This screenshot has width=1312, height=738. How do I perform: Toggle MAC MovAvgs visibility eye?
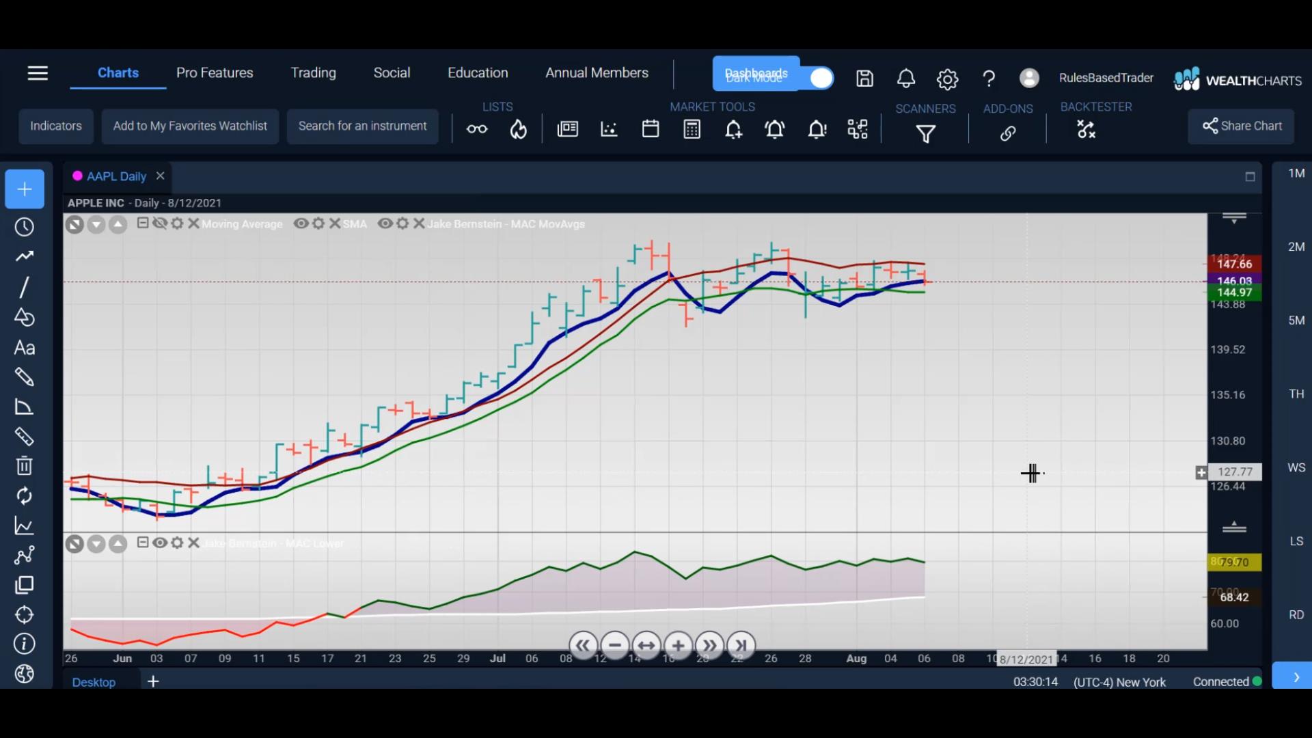coord(385,223)
